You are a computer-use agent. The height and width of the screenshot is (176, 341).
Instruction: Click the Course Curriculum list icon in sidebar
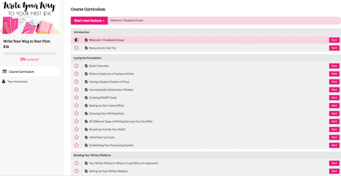click(x=4, y=71)
